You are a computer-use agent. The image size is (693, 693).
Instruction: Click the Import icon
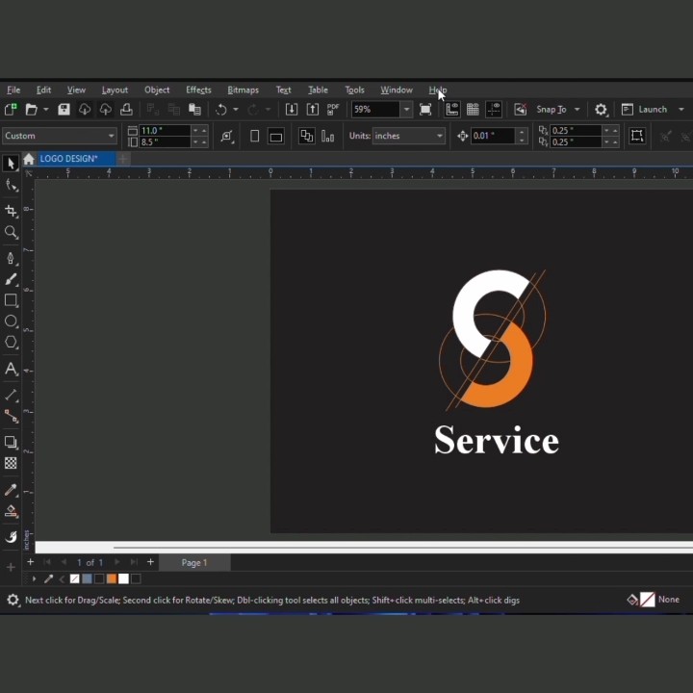point(292,109)
